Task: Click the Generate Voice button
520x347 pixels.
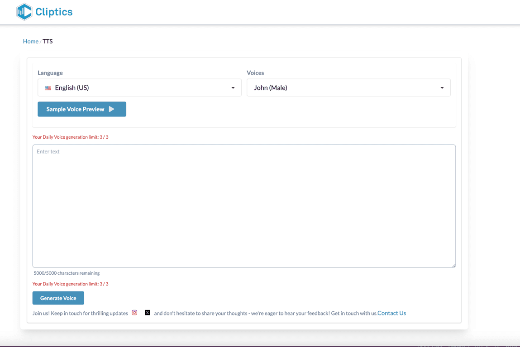Action: click(58, 298)
